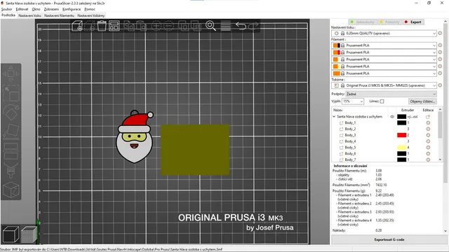Image resolution: width=449 pixels, height=252 pixels.
Task: Click the Redo arrow icon
Action: coord(253,26)
